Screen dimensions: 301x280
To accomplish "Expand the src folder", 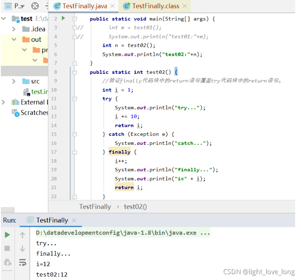I will pyautogui.click(x=14, y=81).
